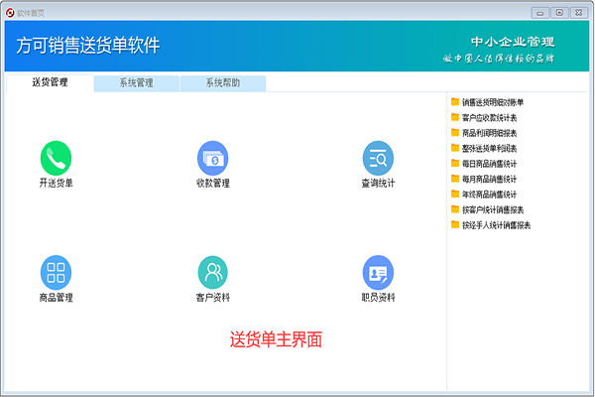Open 每月商品销售统计 report
The width and height of the screenshot is (595, 397).
[489, 179]
